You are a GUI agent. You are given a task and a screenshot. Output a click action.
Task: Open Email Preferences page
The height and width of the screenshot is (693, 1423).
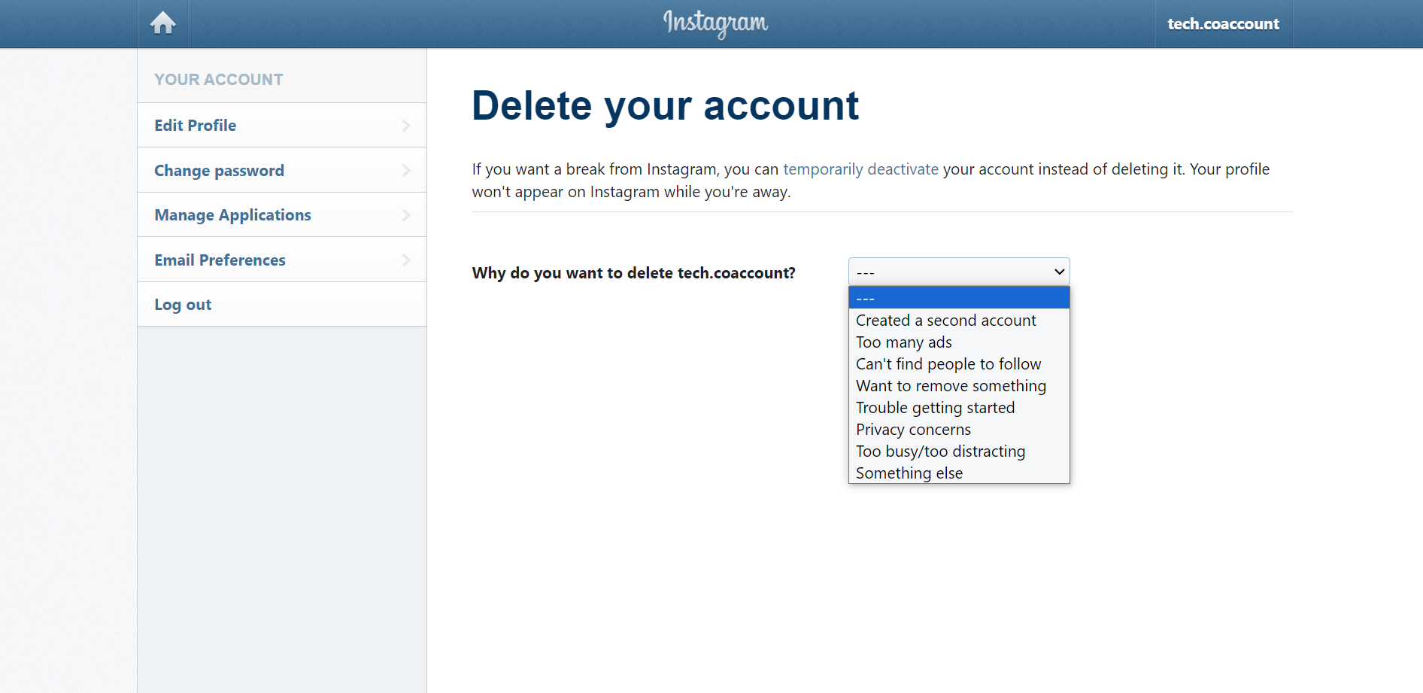tap(282, 260)
